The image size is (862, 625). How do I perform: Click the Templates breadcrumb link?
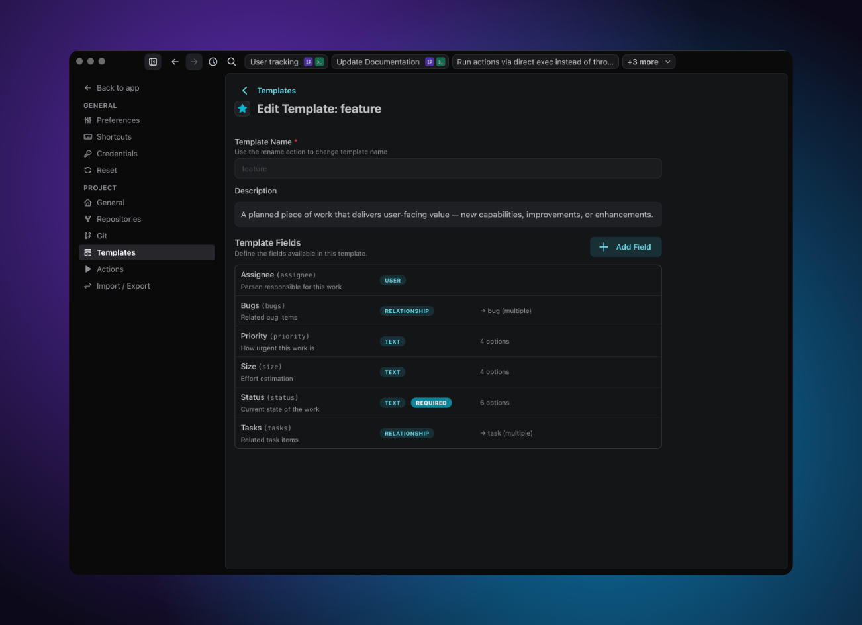pos(276,91)
